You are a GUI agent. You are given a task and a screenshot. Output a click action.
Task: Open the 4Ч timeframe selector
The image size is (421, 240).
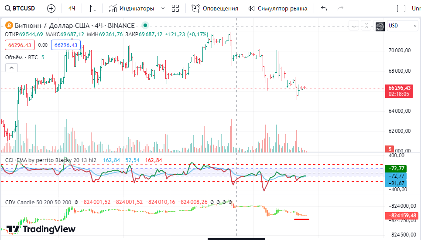pyautogui.click(x=72, y=9)
